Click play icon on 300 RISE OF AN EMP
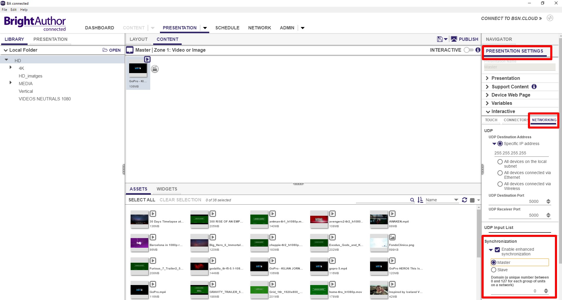Viewport: 562px width, 300px height. coord(213,214)
